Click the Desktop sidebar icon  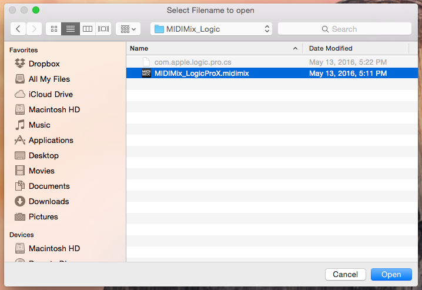[x=20, y=155]
